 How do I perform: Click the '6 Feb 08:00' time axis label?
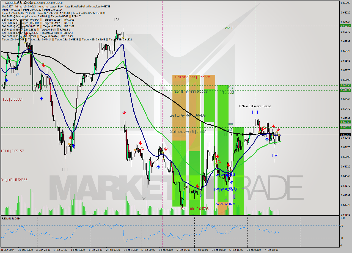pyautogui.click(x=219, y=250)
